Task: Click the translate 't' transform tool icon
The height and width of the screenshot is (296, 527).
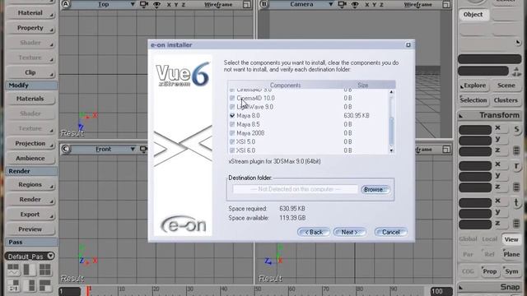Action: tap(516, 203)
